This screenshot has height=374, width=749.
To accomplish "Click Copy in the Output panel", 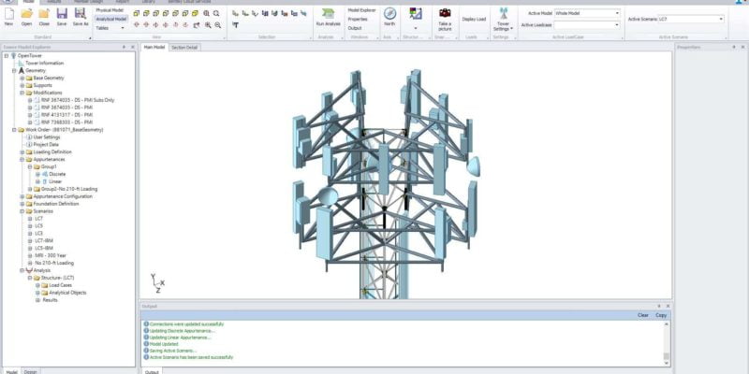I will tap(661, 315).
